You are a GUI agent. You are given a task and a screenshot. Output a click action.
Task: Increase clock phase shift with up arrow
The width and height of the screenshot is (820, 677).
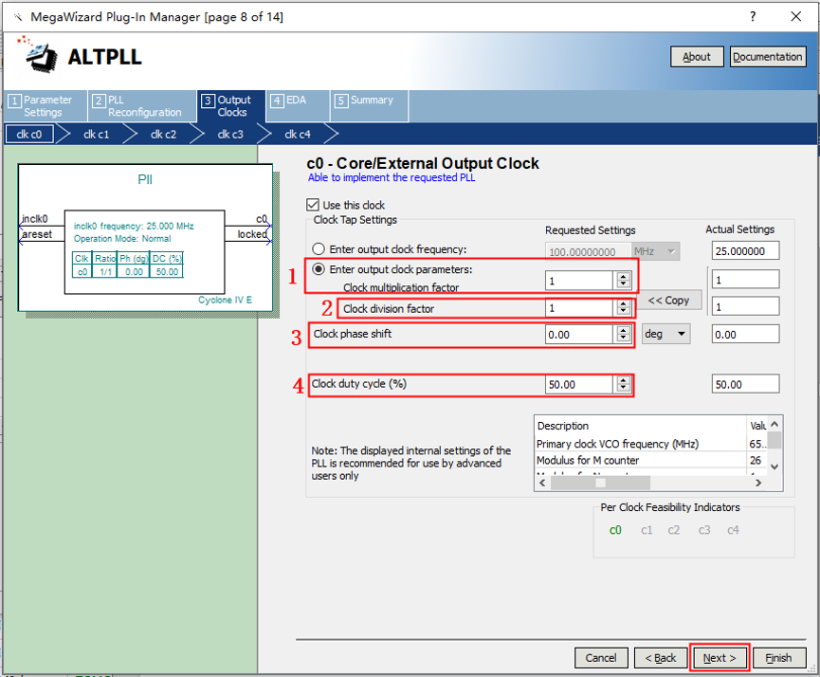pyautogui.click(x=623, y=329)
